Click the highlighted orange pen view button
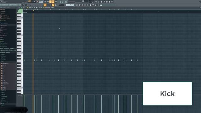This screenshot has height=113, width=201. [53, 5]
